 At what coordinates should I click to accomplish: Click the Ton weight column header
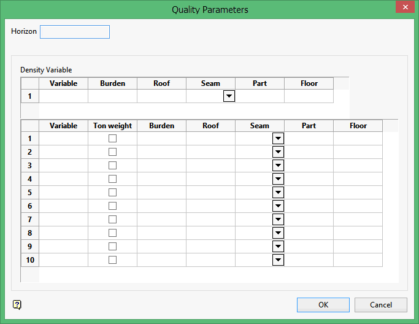(112, 126)
